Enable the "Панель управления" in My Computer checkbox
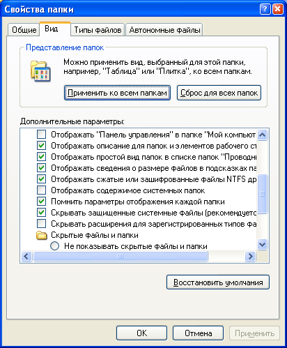The image size is (287, 348). point(42,135)
